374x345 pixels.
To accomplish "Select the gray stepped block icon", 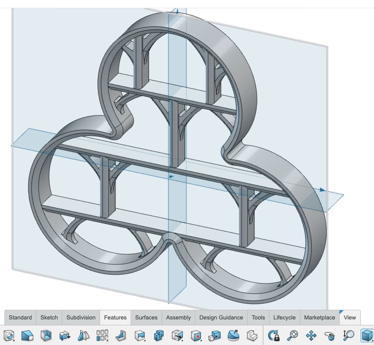I will [252, 335].
